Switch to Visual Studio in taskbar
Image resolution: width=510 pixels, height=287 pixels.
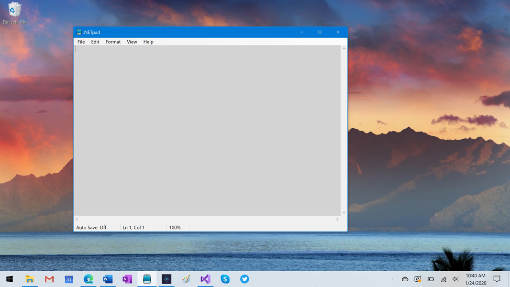205,279
